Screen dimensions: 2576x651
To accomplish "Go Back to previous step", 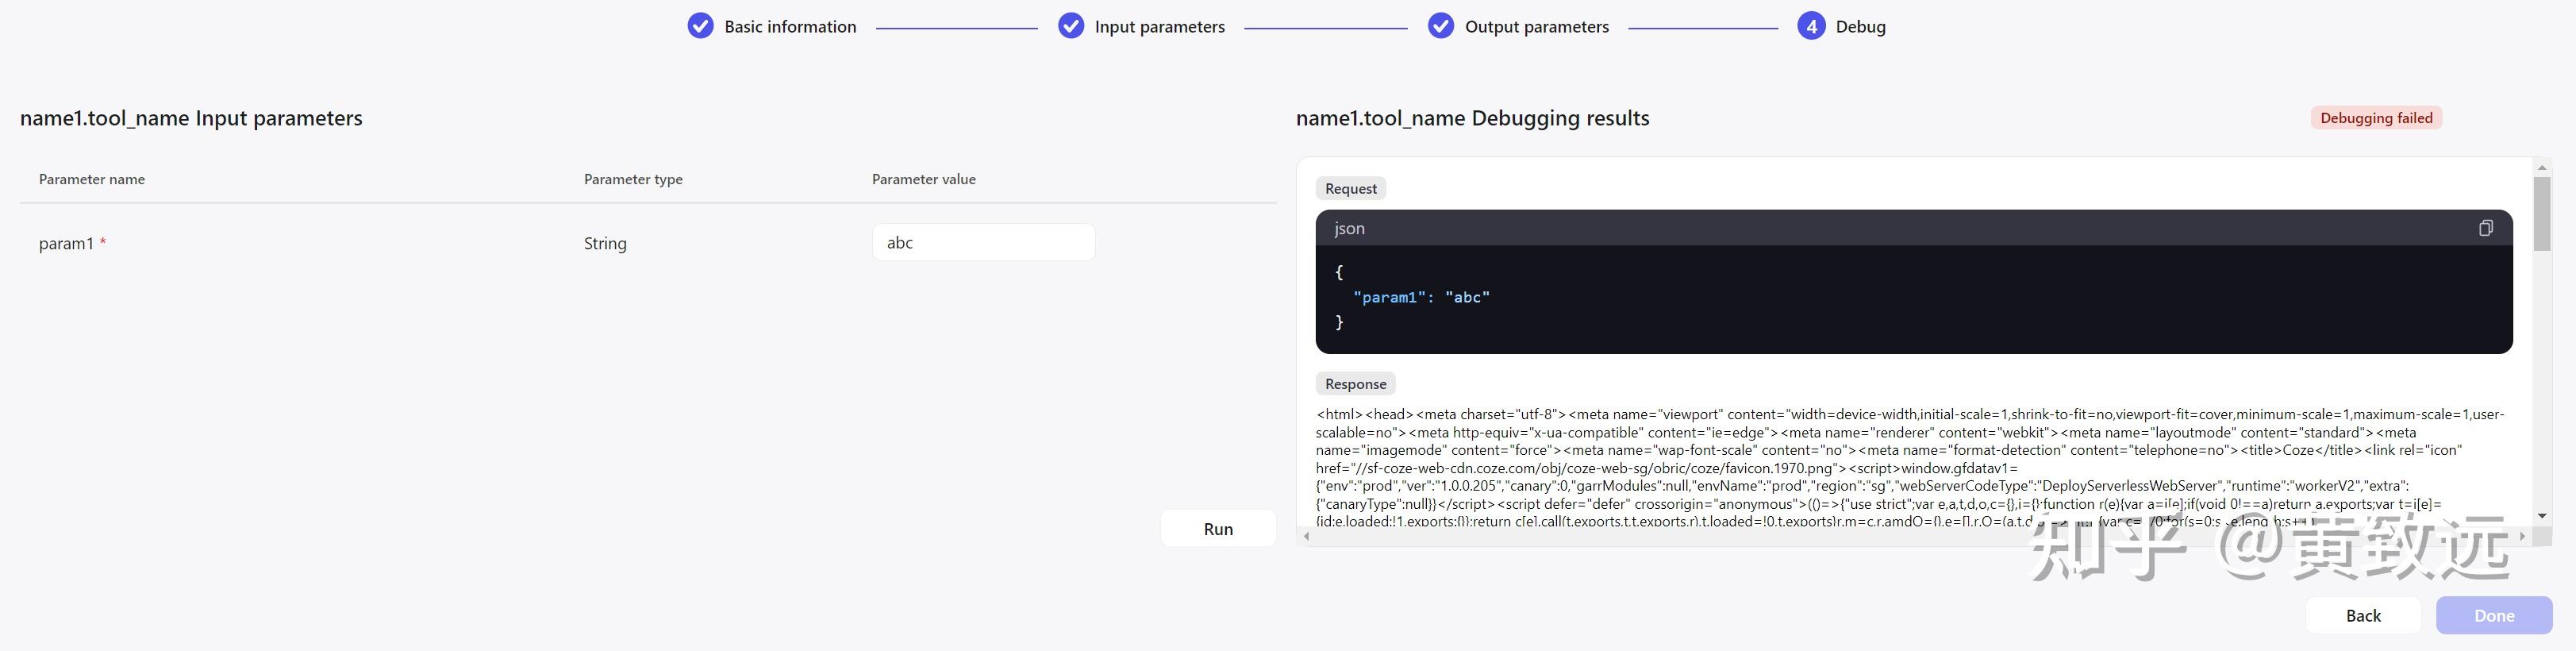I will click(x=2363, y=615).
